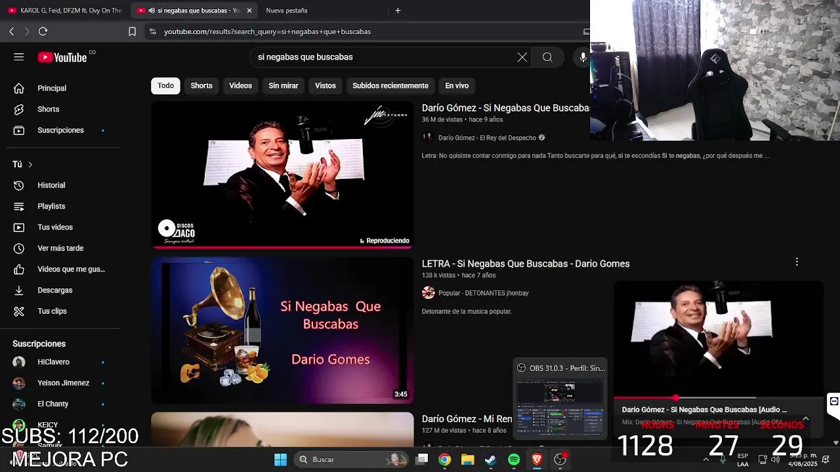View site information icon in address bar
Image resolution: width=840 pixels, height=472 pixels.
pyautogui.click(x=152, y=31)
